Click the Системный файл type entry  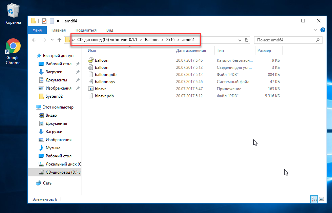(x=233, y=82)
